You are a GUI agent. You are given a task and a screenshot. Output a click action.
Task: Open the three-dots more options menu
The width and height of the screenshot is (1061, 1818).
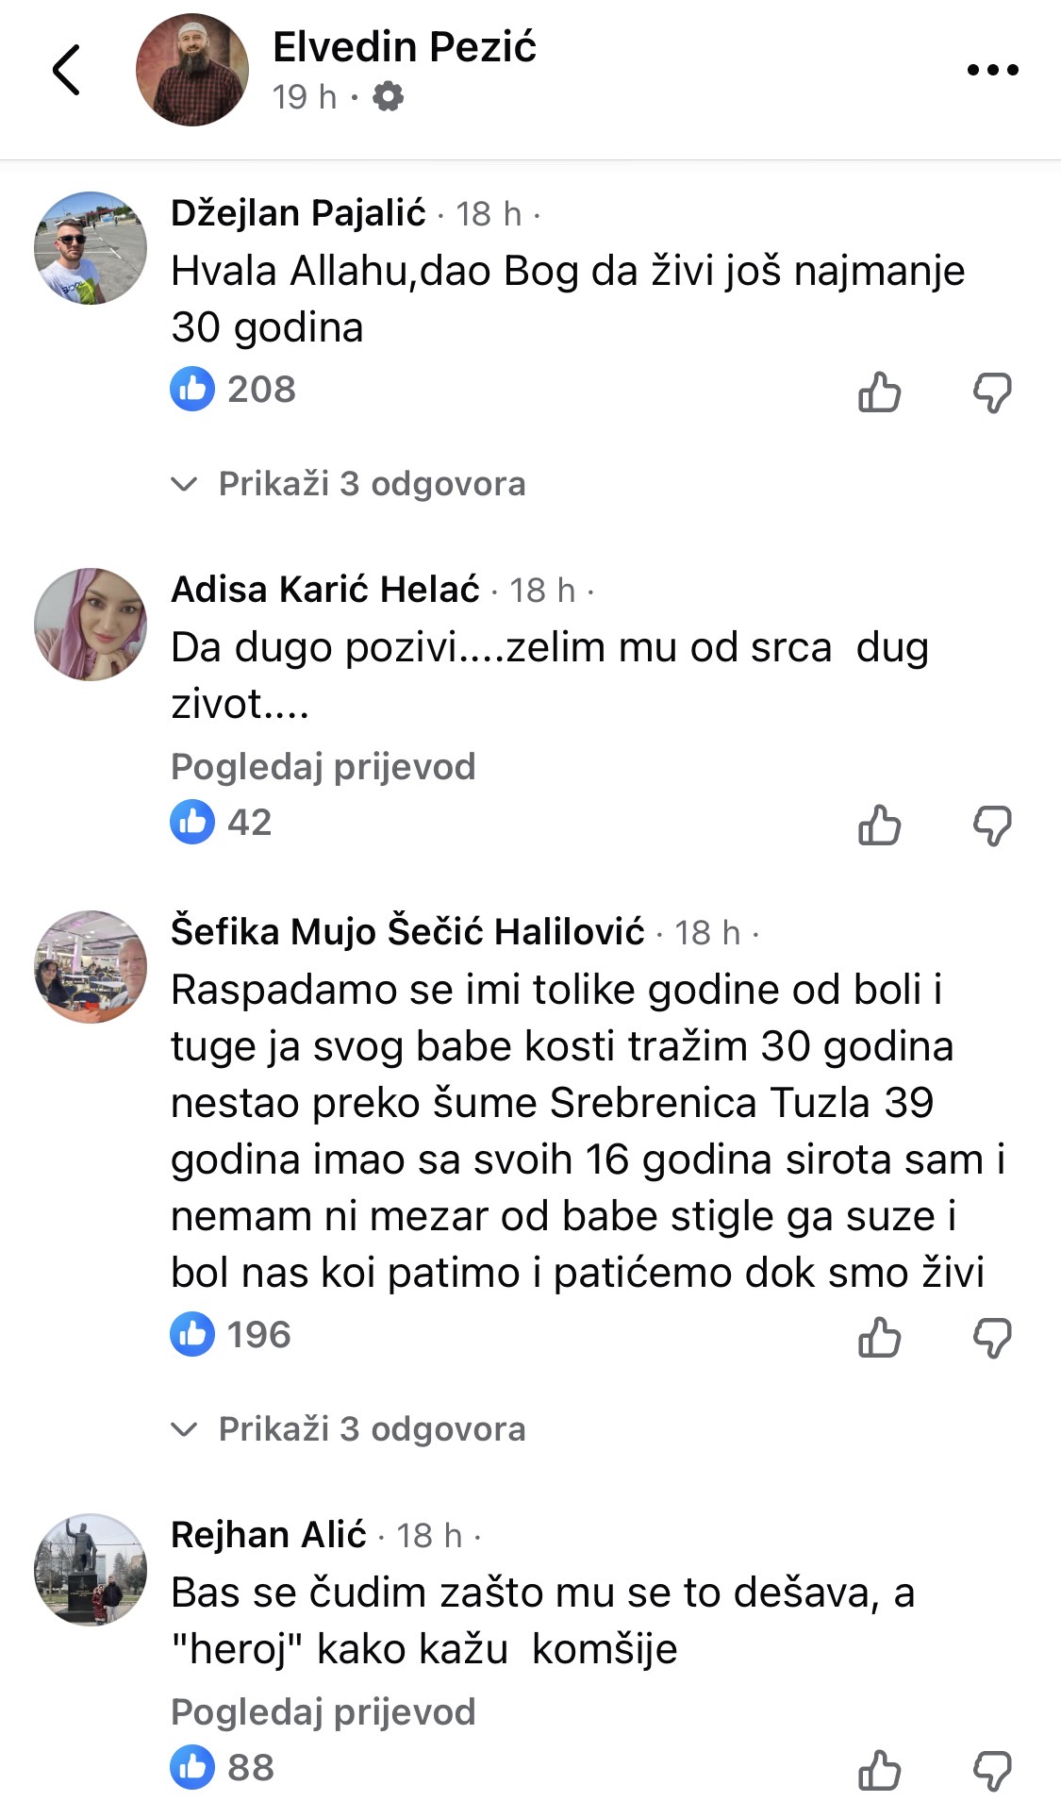pos(992,70)
